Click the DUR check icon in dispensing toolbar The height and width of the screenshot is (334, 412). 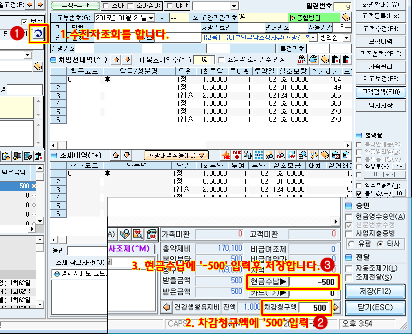[x=225, y=155]
